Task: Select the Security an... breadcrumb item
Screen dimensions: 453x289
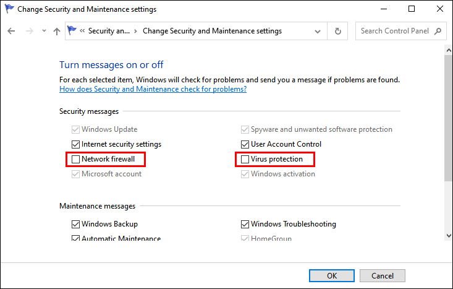Action: pyautogui.click(x=109, y=31)
